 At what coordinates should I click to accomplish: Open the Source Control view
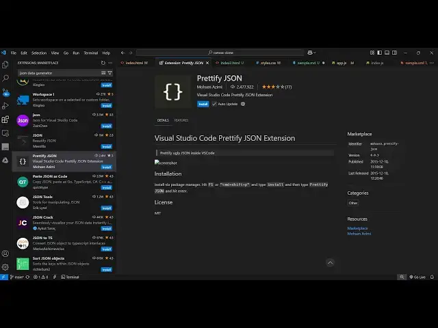pyautogui.click(x=5, y=92)
